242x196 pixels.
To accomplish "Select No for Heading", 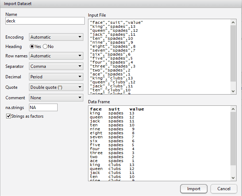I will pyautogui.click(x=45, y=47).
